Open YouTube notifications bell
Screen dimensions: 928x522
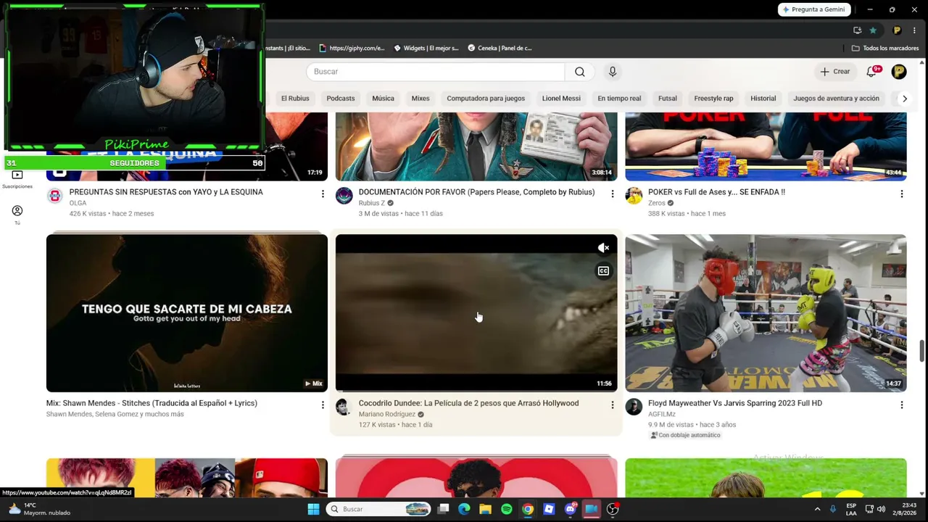[871, 72]
